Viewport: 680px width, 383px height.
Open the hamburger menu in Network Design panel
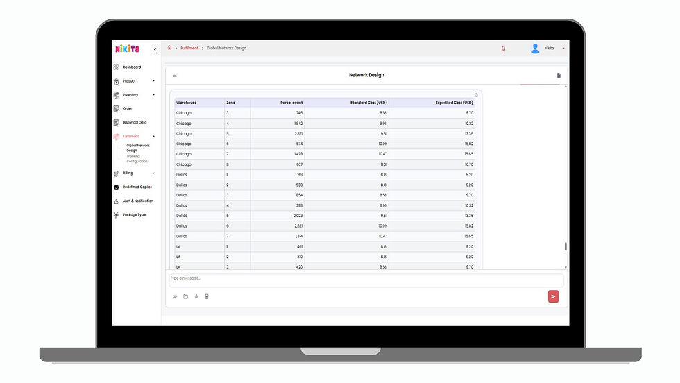175,75
